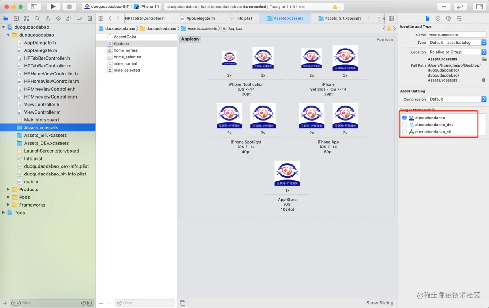Show Quick Help inspector
This screenshot has height=308, width=489.
pos(449,19)
